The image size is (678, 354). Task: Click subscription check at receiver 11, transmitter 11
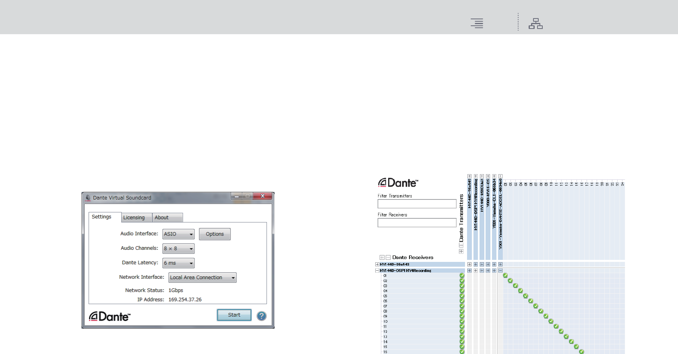[556, 326]
